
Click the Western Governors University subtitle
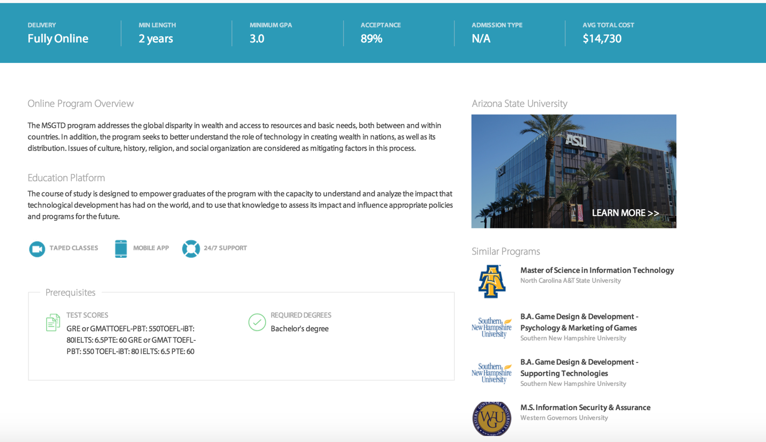[x=564, y=418]
